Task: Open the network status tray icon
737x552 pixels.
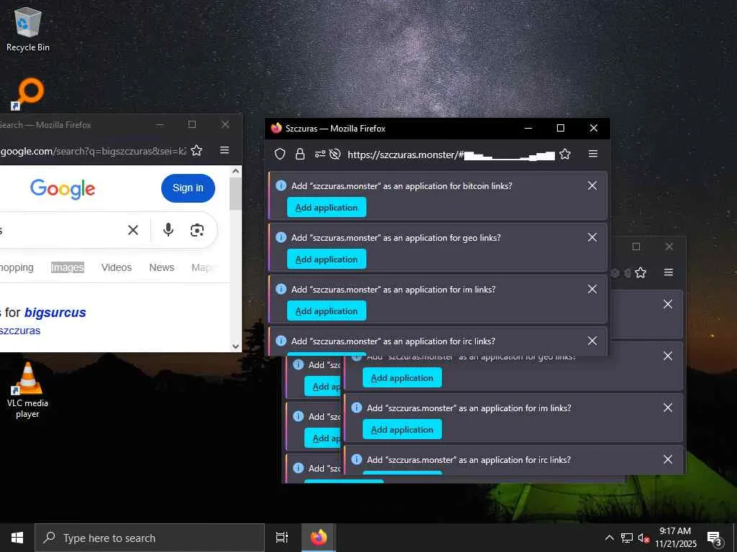Action: pos(627,538)
